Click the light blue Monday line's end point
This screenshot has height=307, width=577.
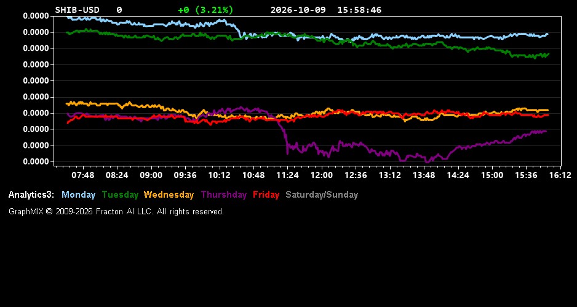pos(547,34)
